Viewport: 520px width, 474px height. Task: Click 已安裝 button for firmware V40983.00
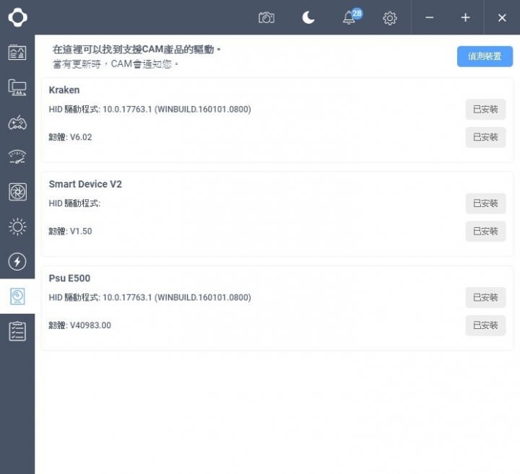click(x=485, y=325)
